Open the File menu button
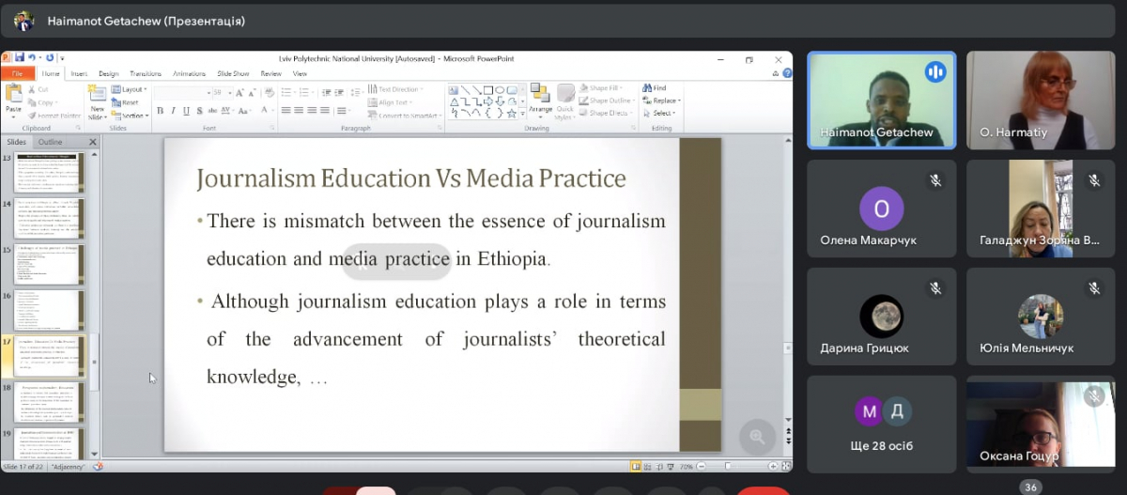Image resolution: width=1127 pixels, height=495 pixels. (17, 73)
